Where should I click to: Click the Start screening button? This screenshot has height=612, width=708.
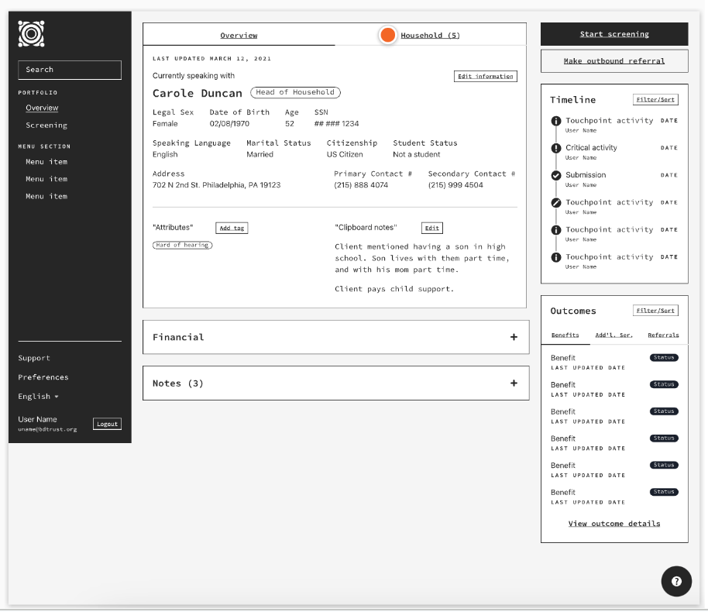tap(614, 34)
